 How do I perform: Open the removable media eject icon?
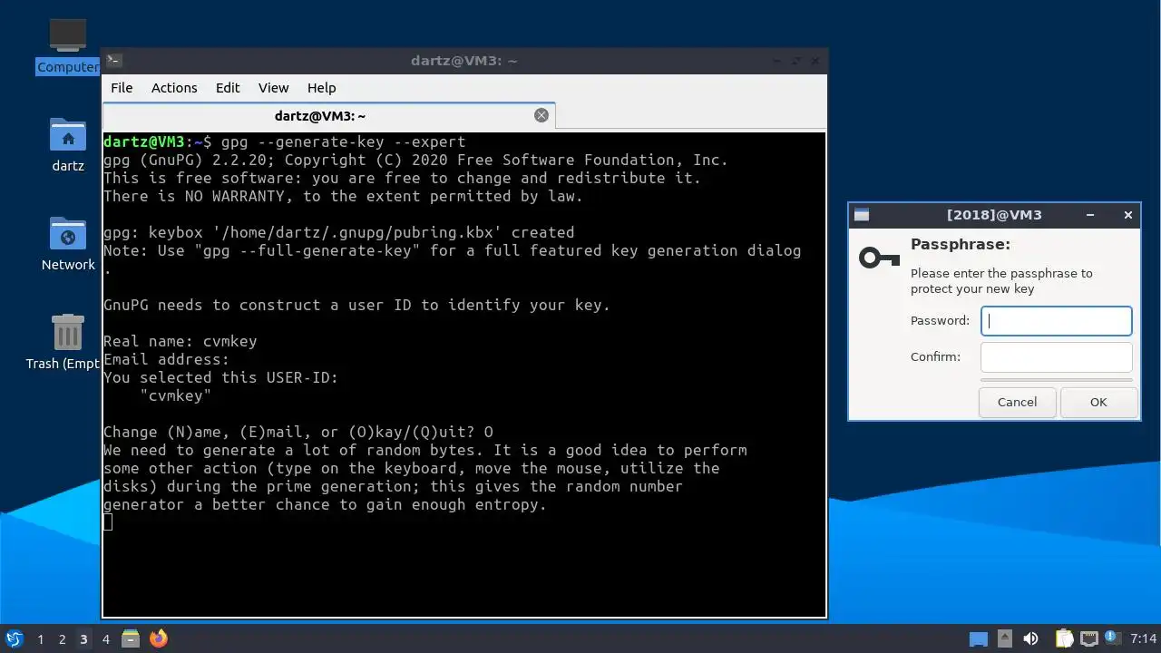pos(1004,638)
